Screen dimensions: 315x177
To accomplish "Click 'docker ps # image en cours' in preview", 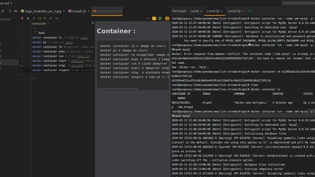I will [x=124, y=50].
